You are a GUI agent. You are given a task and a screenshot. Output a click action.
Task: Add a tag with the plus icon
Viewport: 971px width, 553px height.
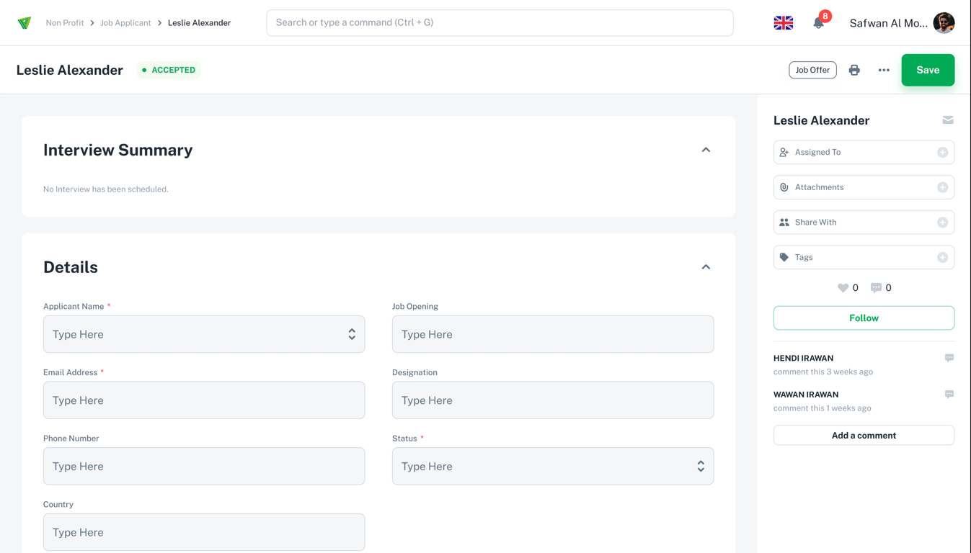pos(942,257)
